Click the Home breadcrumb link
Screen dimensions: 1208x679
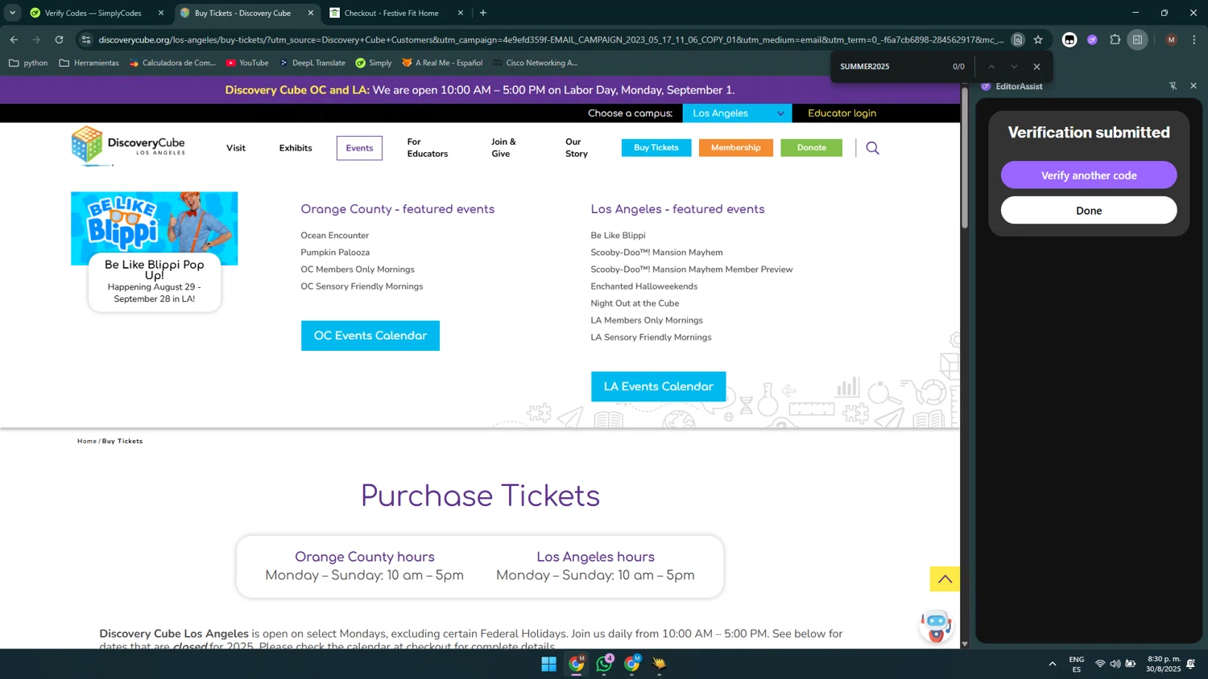coord(87,441)
